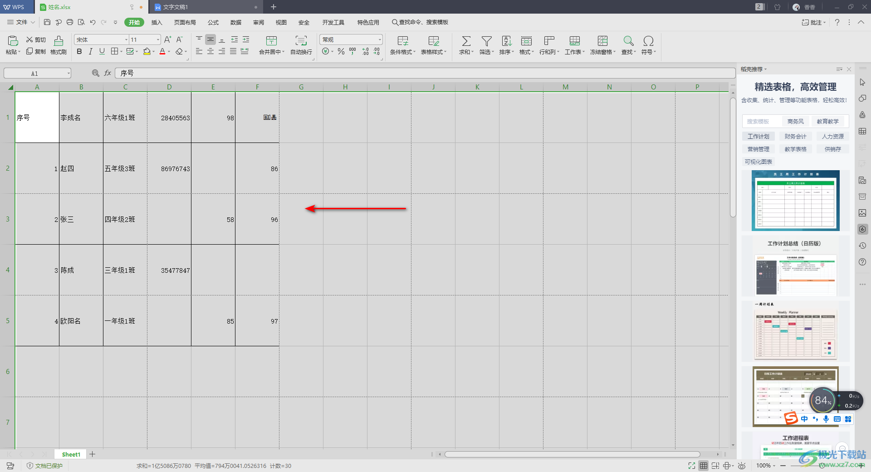Click the Freeze Panes (冻结窗格) icon
871x472 pixels.
pyautogui.click(x=602, y=41)
